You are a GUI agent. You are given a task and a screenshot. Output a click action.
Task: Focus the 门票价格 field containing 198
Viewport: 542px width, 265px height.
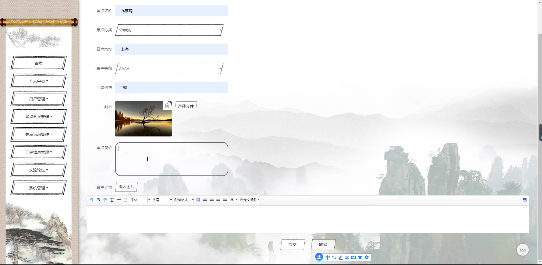[172, 88]
